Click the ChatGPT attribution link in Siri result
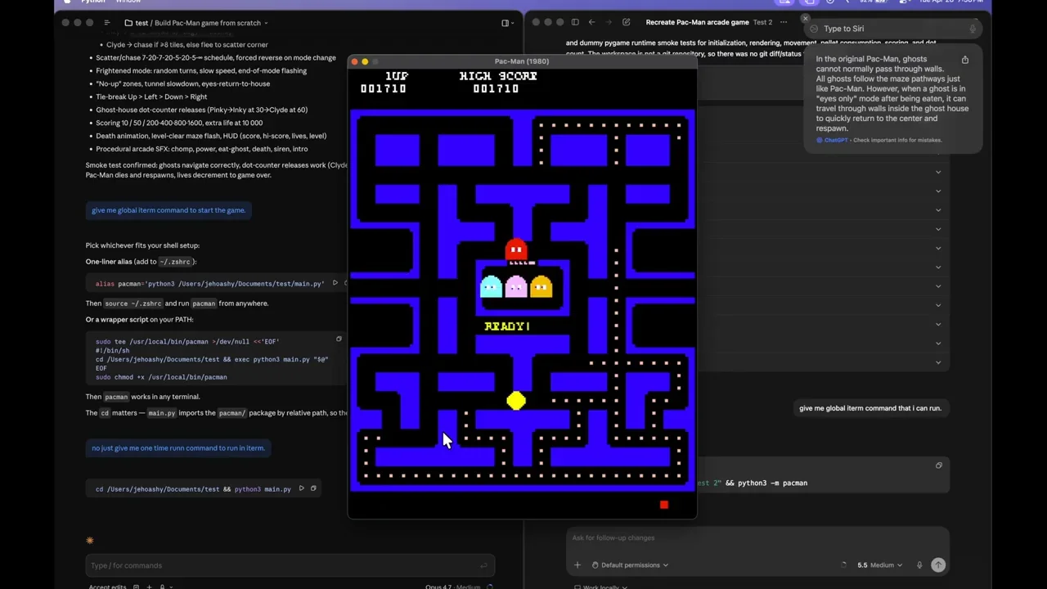This screenshot has height=589, width=1047. pos(836,140)
